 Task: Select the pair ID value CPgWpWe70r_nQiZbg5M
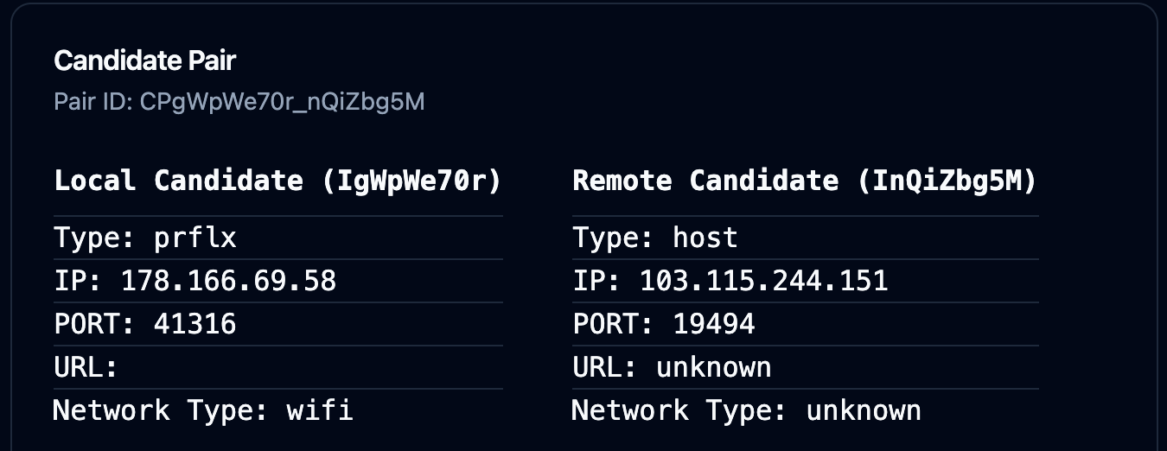282,103
